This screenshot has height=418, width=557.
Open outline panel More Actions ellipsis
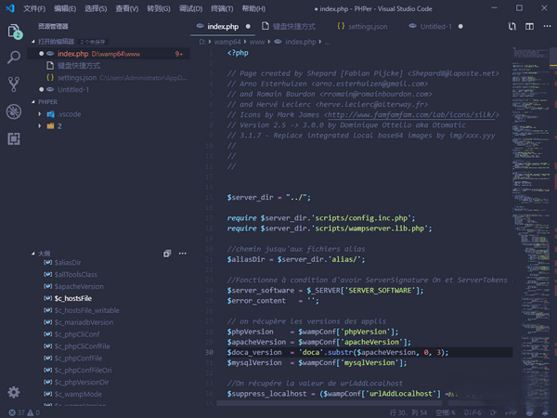183,254
